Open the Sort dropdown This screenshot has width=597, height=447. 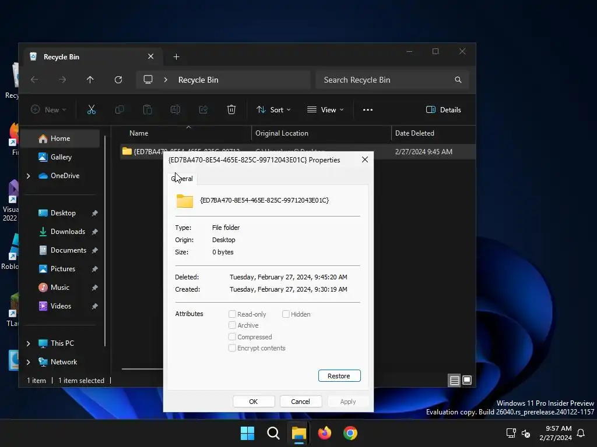click(x=273, y=110)
